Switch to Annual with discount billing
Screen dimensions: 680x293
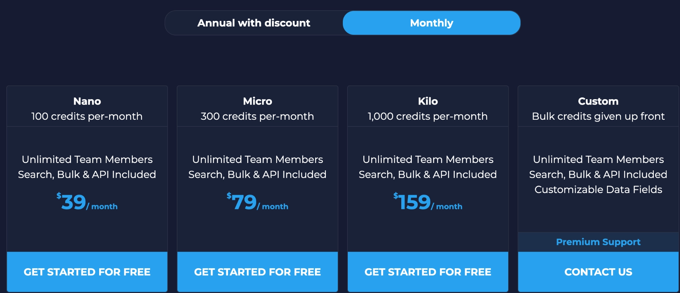tap(254, 23)
